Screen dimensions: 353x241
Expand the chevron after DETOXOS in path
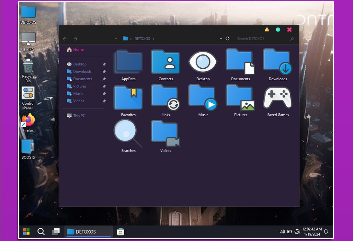point(153,39)
